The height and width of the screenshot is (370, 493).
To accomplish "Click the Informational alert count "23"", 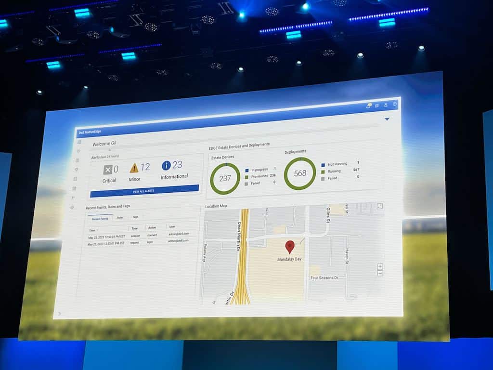I will (177, 165).
